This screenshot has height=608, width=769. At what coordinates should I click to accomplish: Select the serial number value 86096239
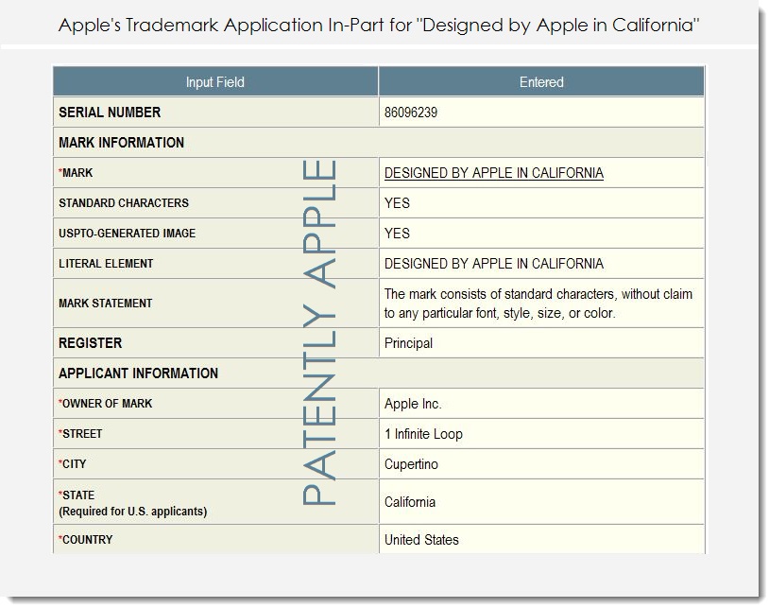point(411,113)
